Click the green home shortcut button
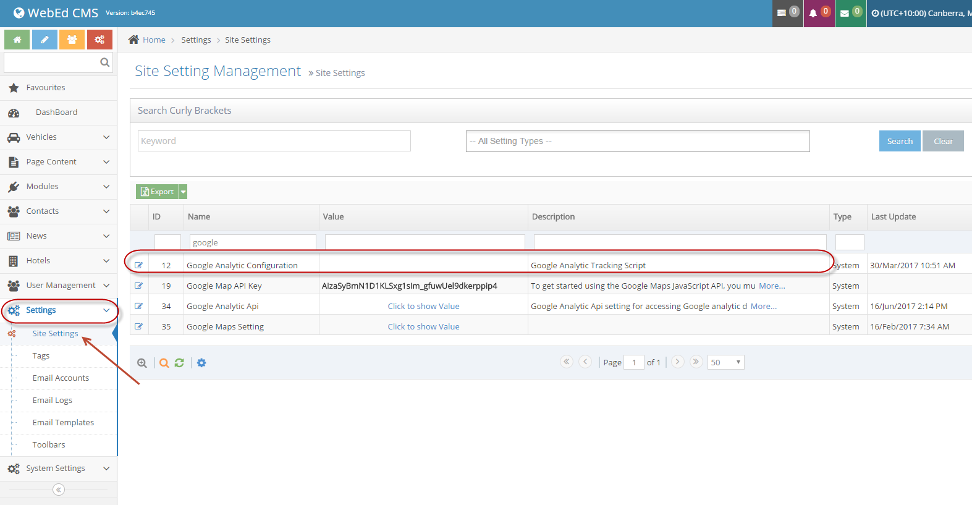This screenshot has height=505, width=972. pyautogui.click(x=17, y=40)
